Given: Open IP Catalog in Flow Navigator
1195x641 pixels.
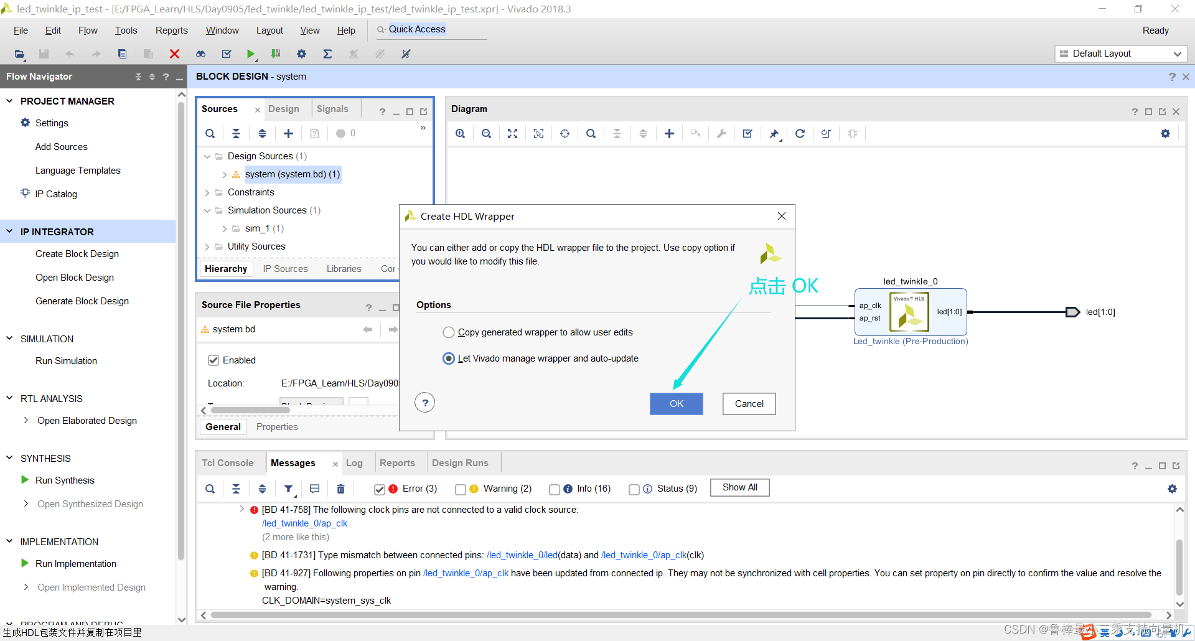Looking at the screenshot, I should (x=56, y=194).
